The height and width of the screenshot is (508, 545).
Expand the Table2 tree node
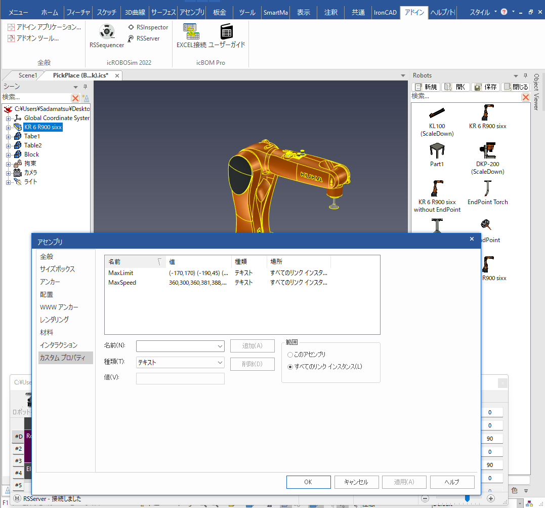(x=9, y=145)
